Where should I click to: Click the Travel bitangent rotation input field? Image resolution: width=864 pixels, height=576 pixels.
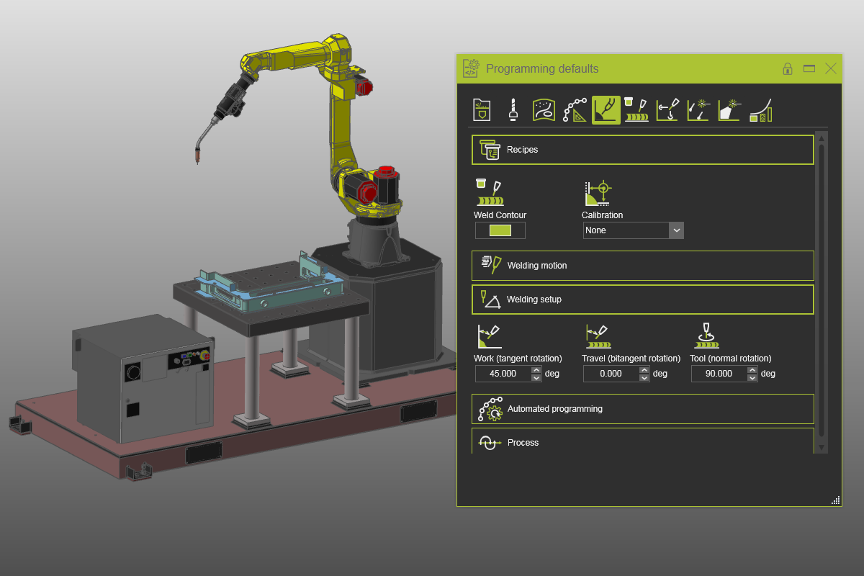tap(611, 374)
